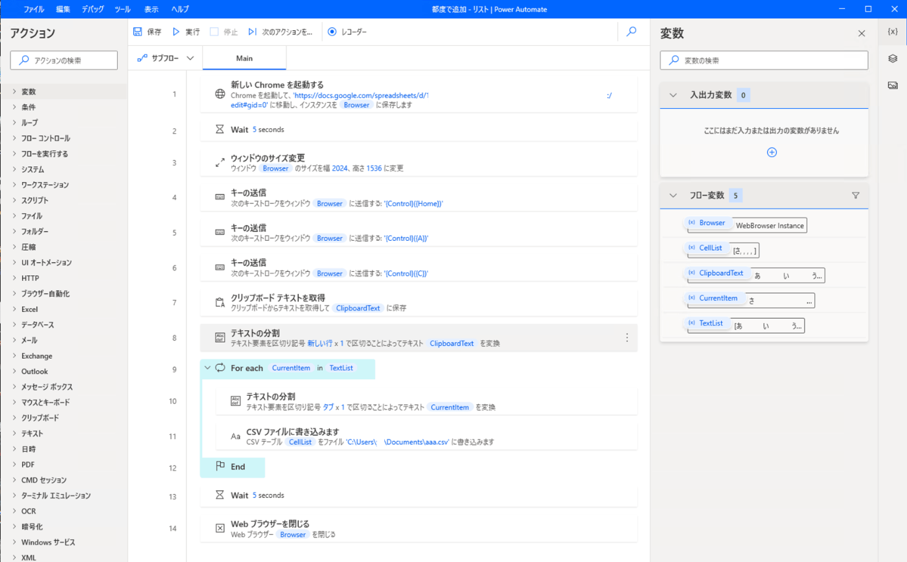Click the globe icon of Chrome launch step

[220, 94]
